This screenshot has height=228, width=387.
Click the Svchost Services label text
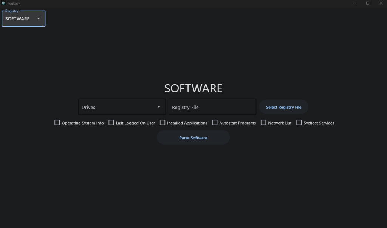point(319,123)
